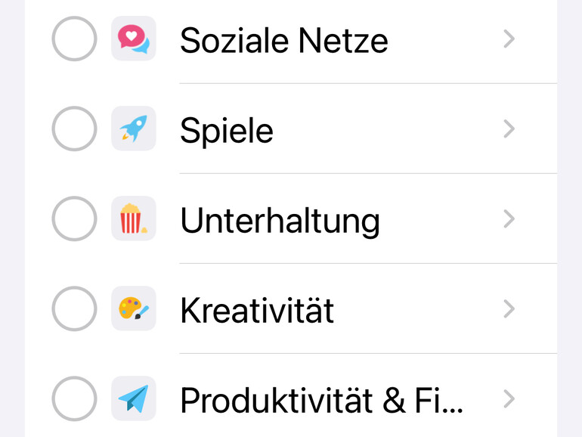Open the Soziale Netze category label
Screen dimensions: 582x437
click(283, 40)
